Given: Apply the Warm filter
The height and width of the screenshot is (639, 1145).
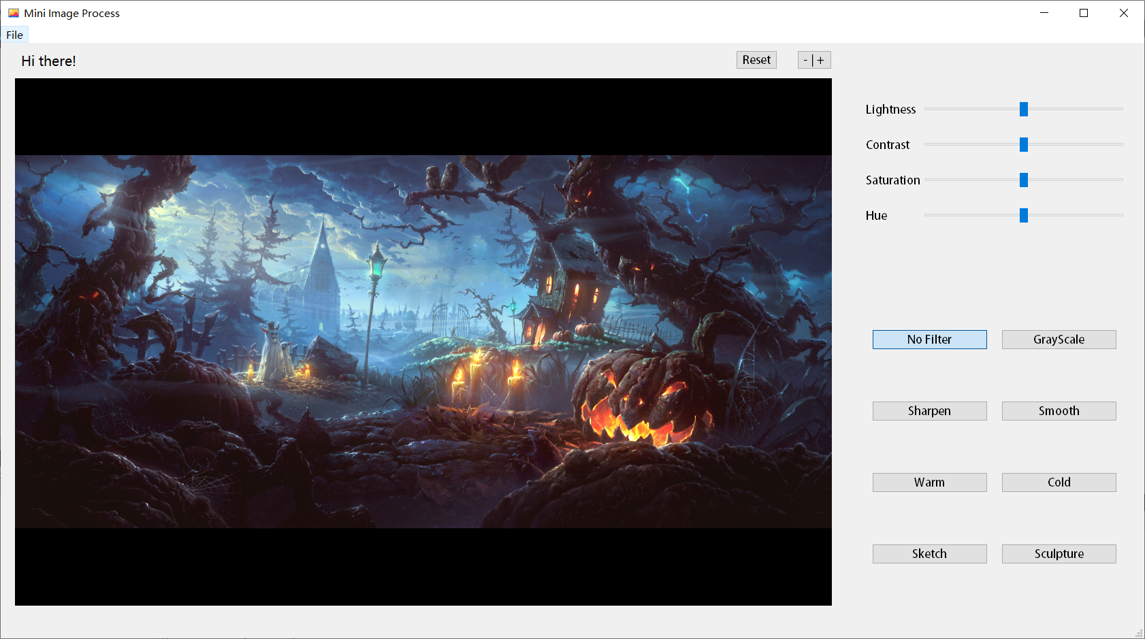Looking at the screenshot, I should [x=929, y=482].
